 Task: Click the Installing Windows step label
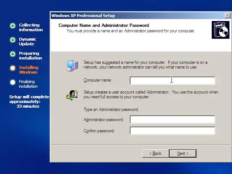(x=29, y=70)
